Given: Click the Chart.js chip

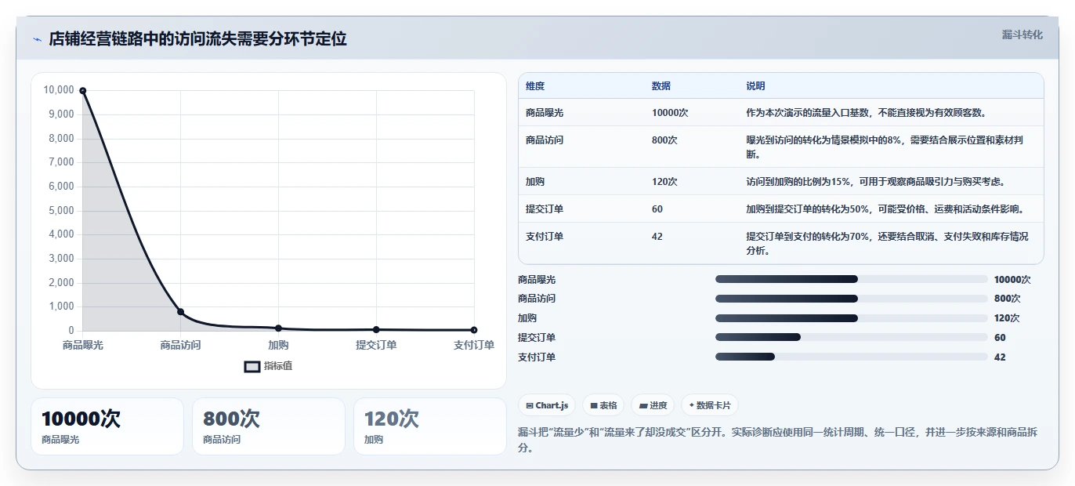Looking at the screenshot, I should point(546,405).
